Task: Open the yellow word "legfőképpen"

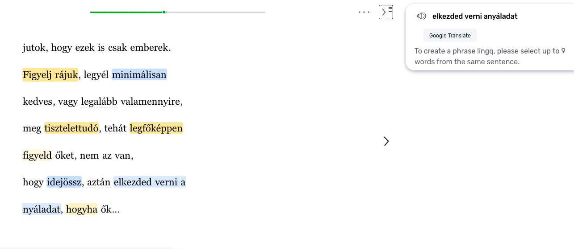Action: point(156,129)
